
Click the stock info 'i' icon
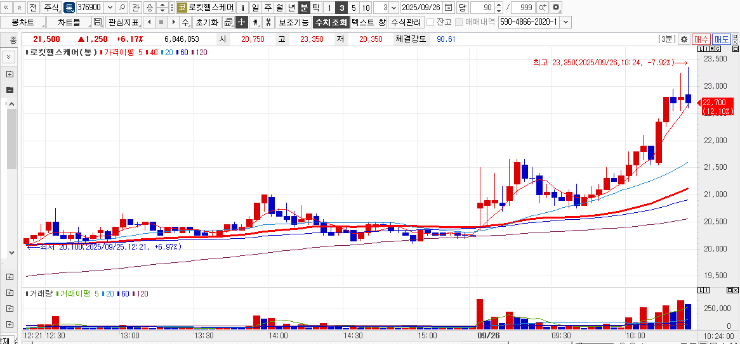(x=243, y=8)
